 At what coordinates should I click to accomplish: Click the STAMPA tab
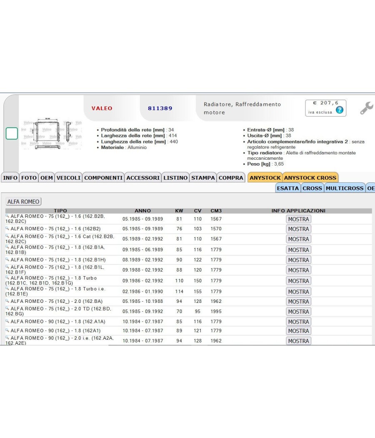pos(203,178)
